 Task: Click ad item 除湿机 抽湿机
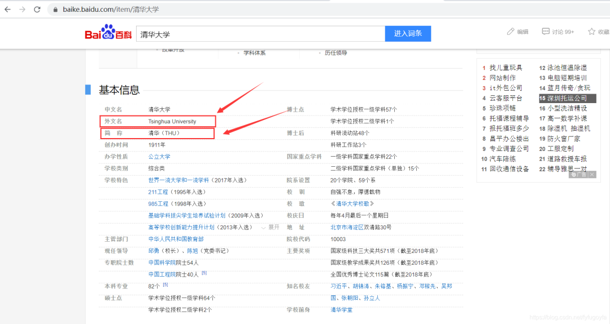pos(569,128)
